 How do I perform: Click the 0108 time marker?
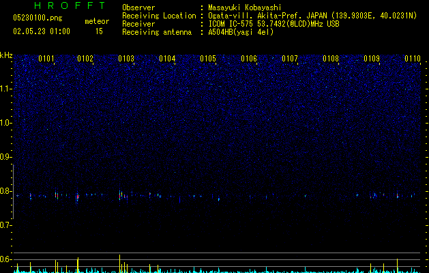pyautogui.click(x=331, y=58)
